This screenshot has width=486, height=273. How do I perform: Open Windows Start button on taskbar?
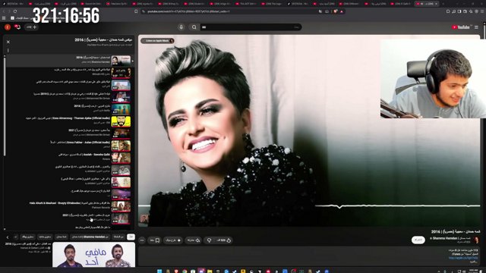pyautogui.click(x=159, y=271)
